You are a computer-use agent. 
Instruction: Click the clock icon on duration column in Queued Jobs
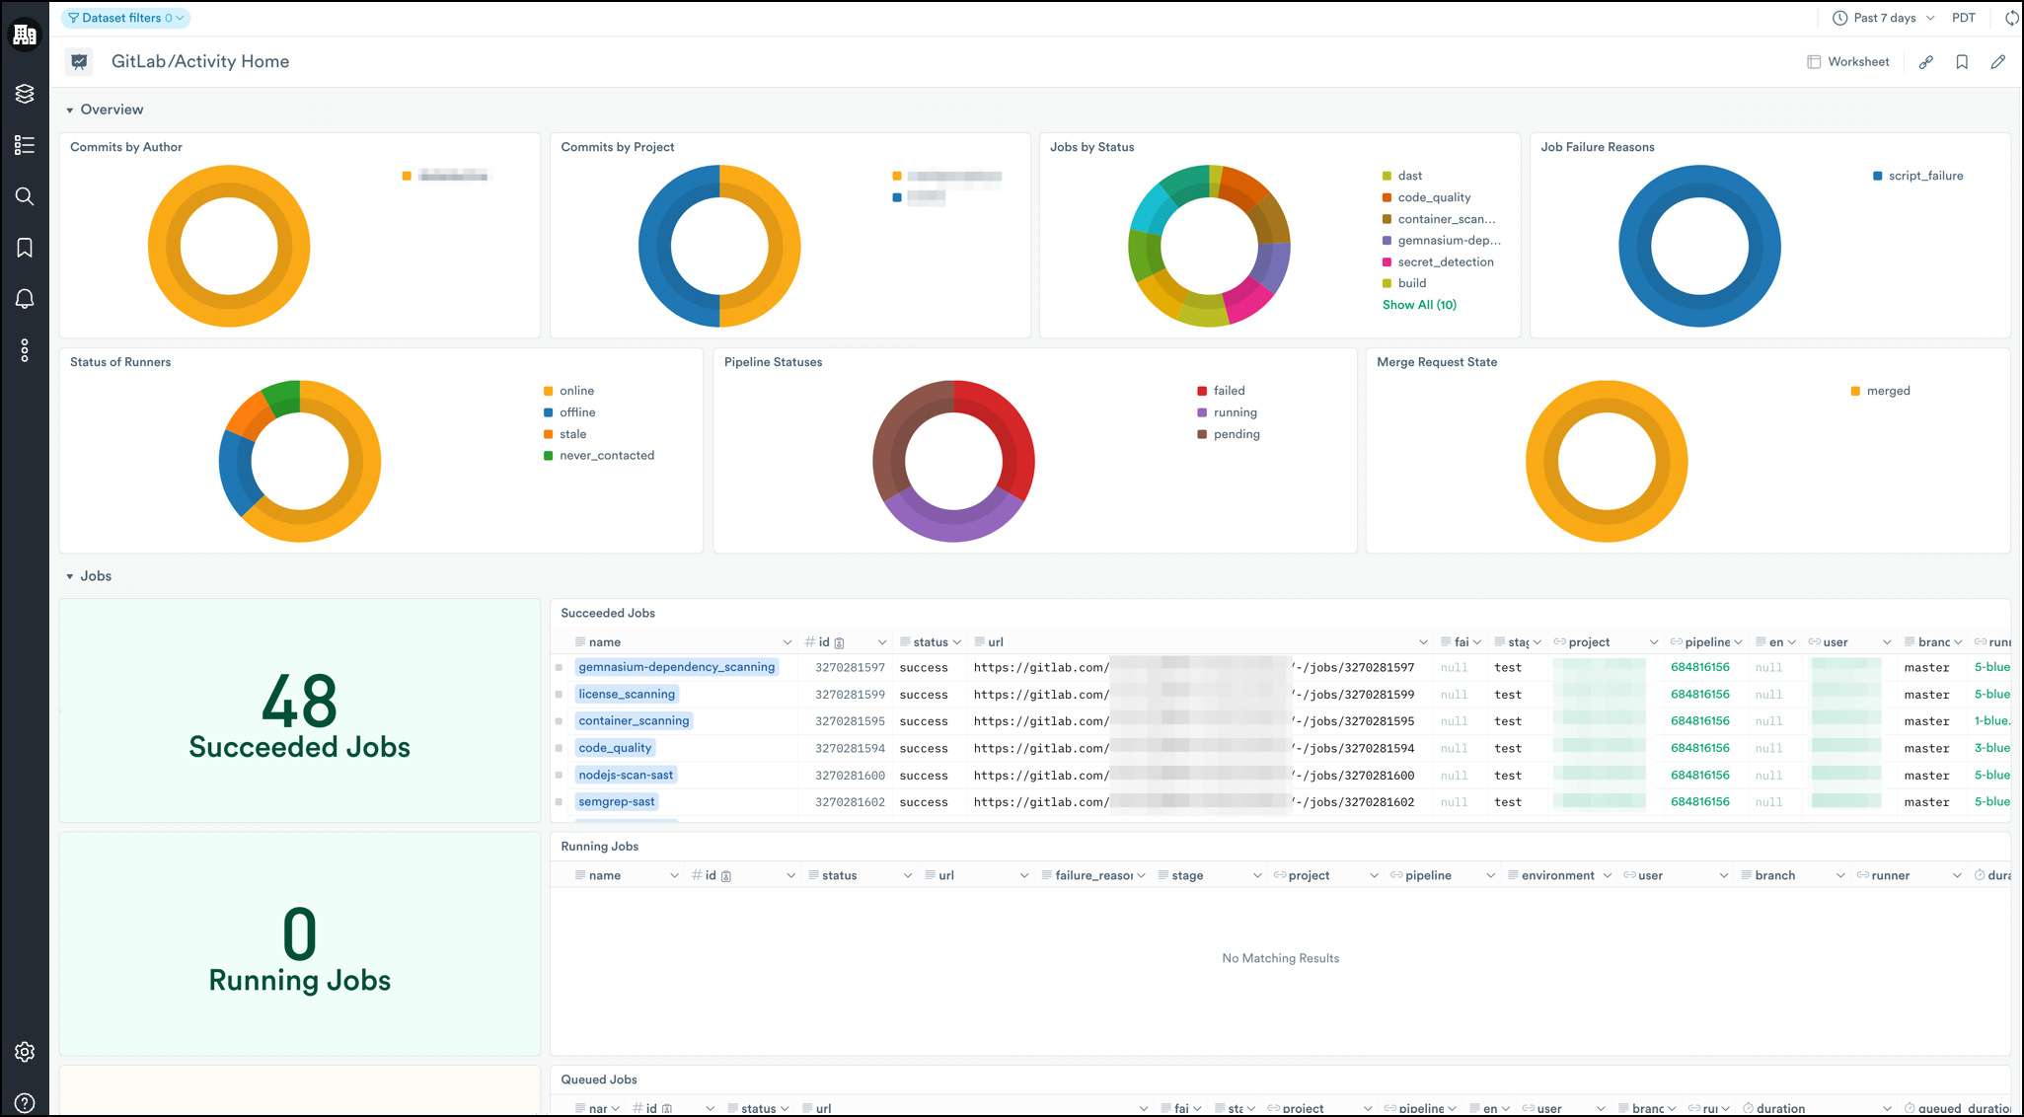coord(1748,1108)
